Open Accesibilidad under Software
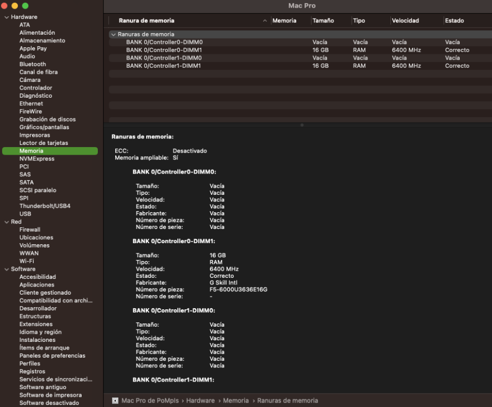 pos(38,277)
